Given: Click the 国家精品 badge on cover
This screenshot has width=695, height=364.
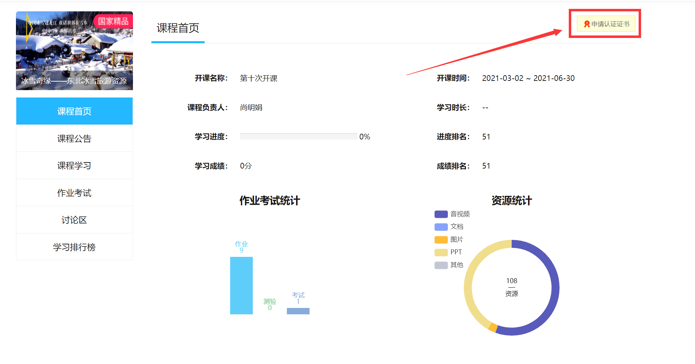Looking at the screenshot, I should pos(113,21).
